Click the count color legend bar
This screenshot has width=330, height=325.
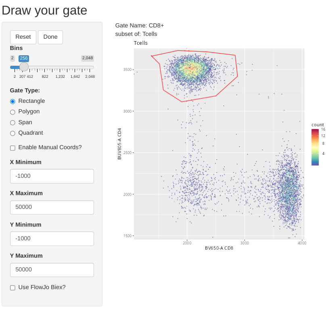[x=315, y=147]
